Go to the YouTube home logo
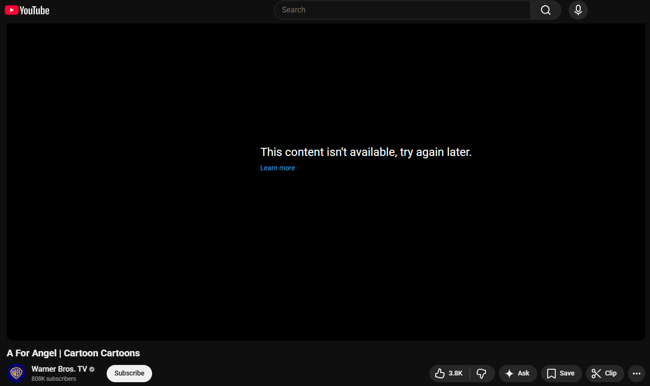The image size is (650, 386). [27, 10]
